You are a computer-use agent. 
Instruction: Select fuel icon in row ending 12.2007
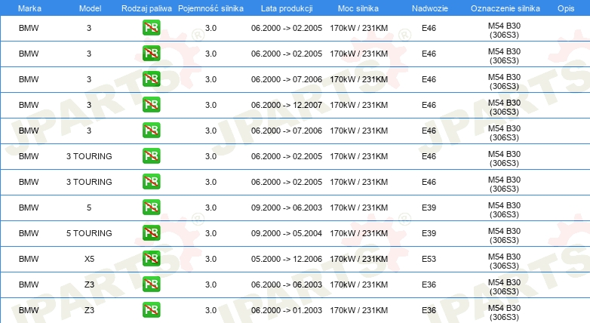pos(151,105)
